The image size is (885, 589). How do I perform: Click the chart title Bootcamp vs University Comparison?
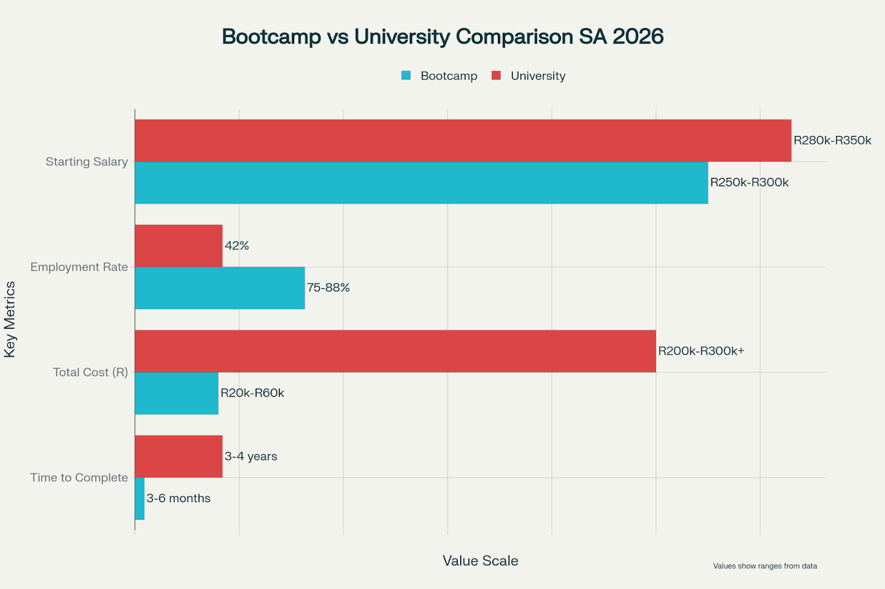(442, 36)
